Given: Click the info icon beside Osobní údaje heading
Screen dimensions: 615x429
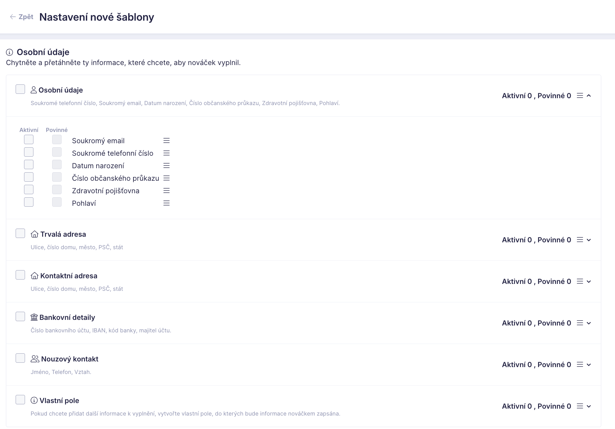Looking at the screenshot, I should [x=10, y=52].
